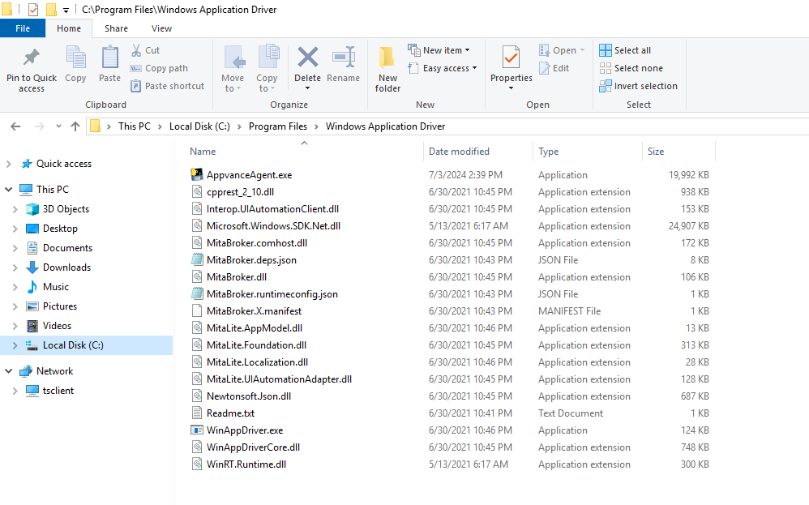The width and height of the screenshot is (809, 505).
Task: Select Videos in the navigation pane
Action: 57,326
